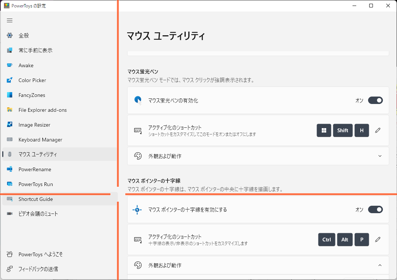Click the palette icon in highlighter 外観および動作
Viewport: 397px width, 280px height.
(138, 156)
